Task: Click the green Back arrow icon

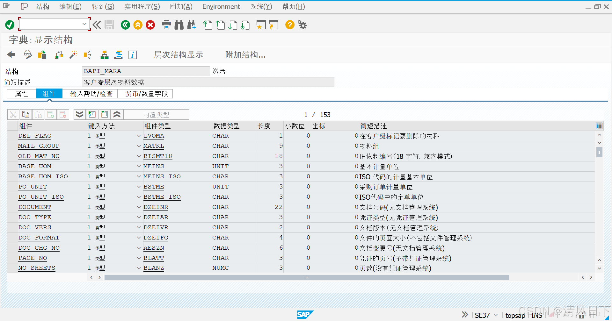Action: (x=126, y=25)
